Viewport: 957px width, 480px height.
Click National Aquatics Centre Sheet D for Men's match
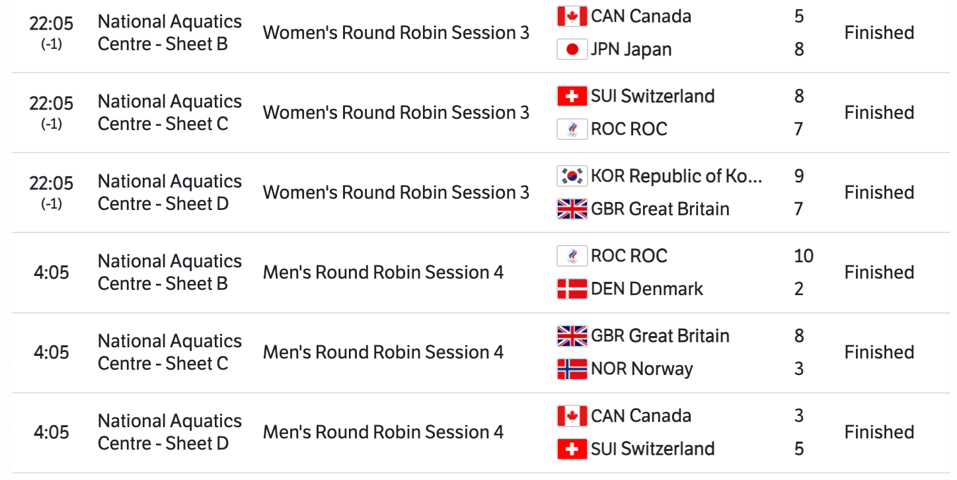coord(169,432)
